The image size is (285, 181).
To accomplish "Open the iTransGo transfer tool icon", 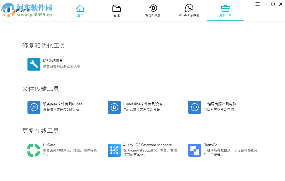I will coord(194,150).
